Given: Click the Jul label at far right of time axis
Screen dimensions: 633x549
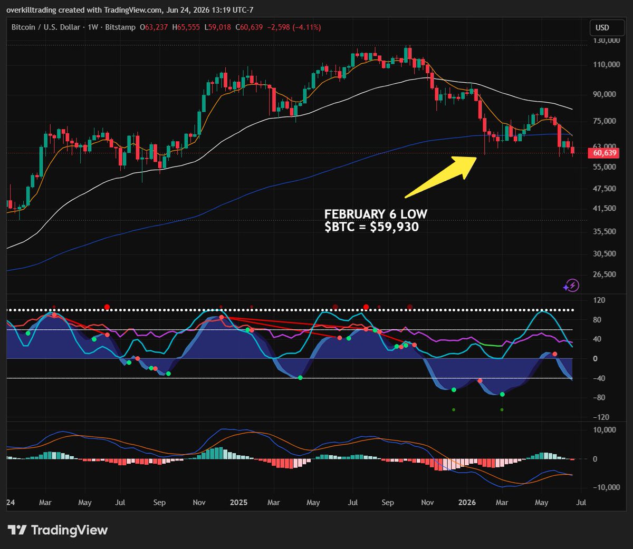Looking at the screenshot, I should pyautogui.click(x=581, y=503).
